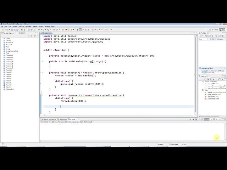Collapse import declarations node in Outline
Screen dimensions: 227x170
tap(203, 82)
